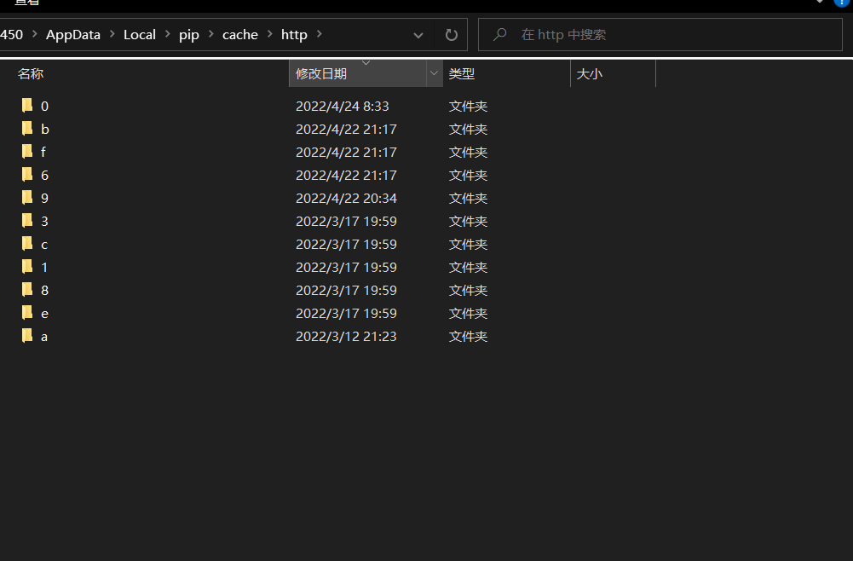The width and height of the screenshot is (853, 561).
Task: Open the folder icon next to 'f'
Action: point(26,152)
